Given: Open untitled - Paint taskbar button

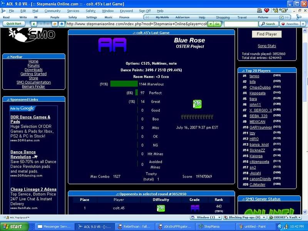Looking at the screenshot, I should pos(255,226).
